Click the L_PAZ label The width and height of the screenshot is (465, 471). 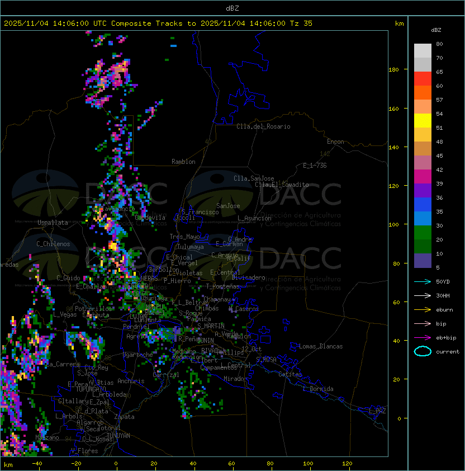[x=377, y=411]
